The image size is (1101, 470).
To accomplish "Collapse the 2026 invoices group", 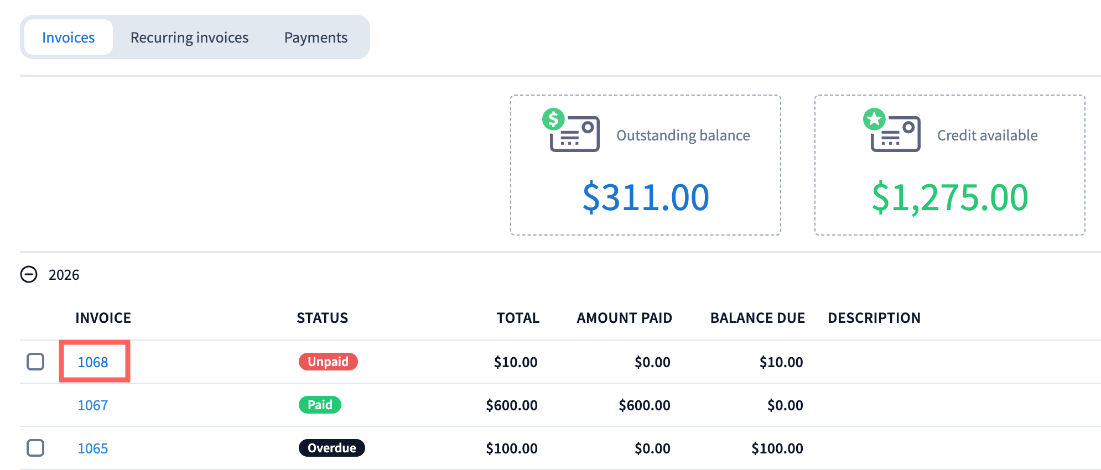I will 29,274.
